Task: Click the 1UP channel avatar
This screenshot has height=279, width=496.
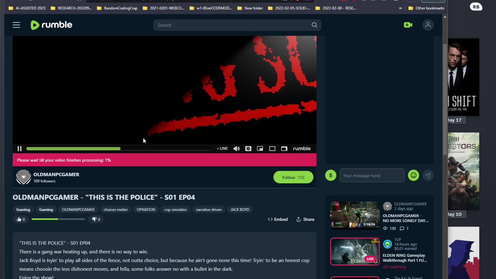Action: tap(387, 244)
